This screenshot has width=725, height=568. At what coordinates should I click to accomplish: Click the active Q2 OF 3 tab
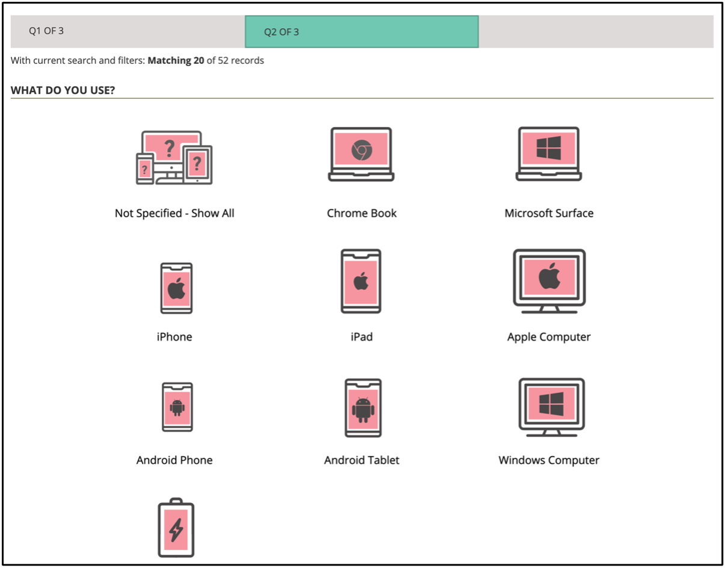pyautogui.click(x=362, y=32)
